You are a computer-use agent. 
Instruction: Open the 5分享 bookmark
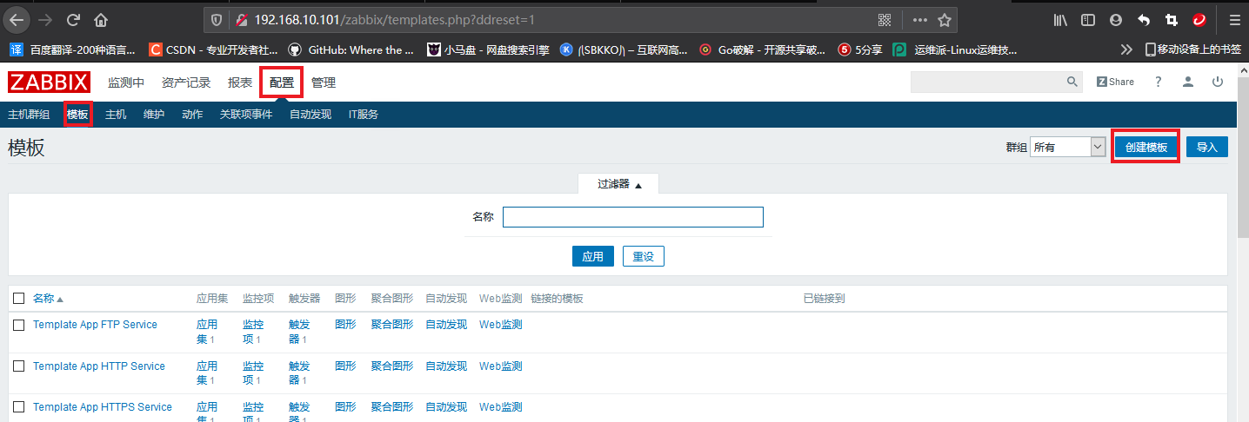[x=860, y=49]
